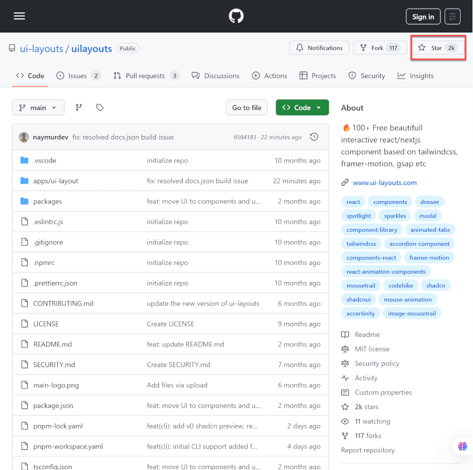Open .eslintrc.js file
The image size is (473, 470).
[x=48, y=222]
